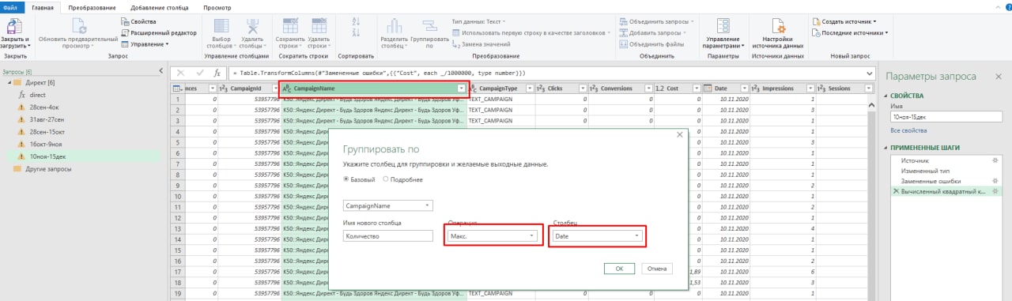Click the Разделить столбец icon
Image resolution: width=1012 pixels, height=301 pixels.
click(x=394, y=26)
